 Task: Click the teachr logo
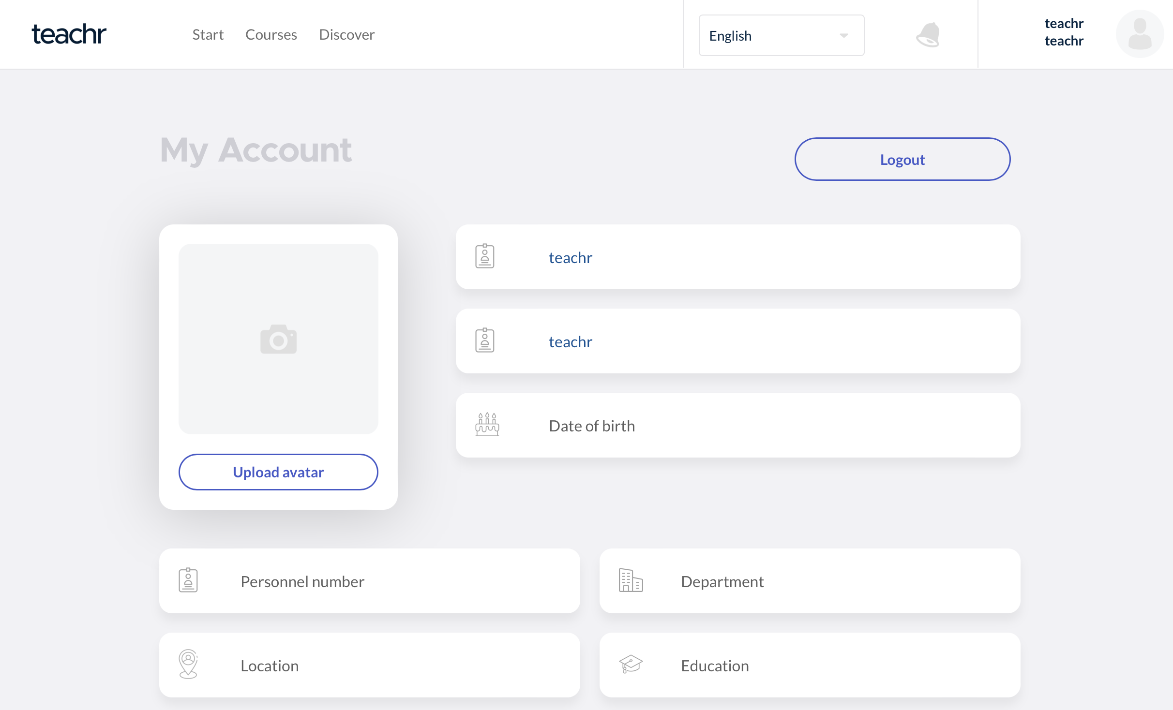pyautogui.click(x=69, y=34)
